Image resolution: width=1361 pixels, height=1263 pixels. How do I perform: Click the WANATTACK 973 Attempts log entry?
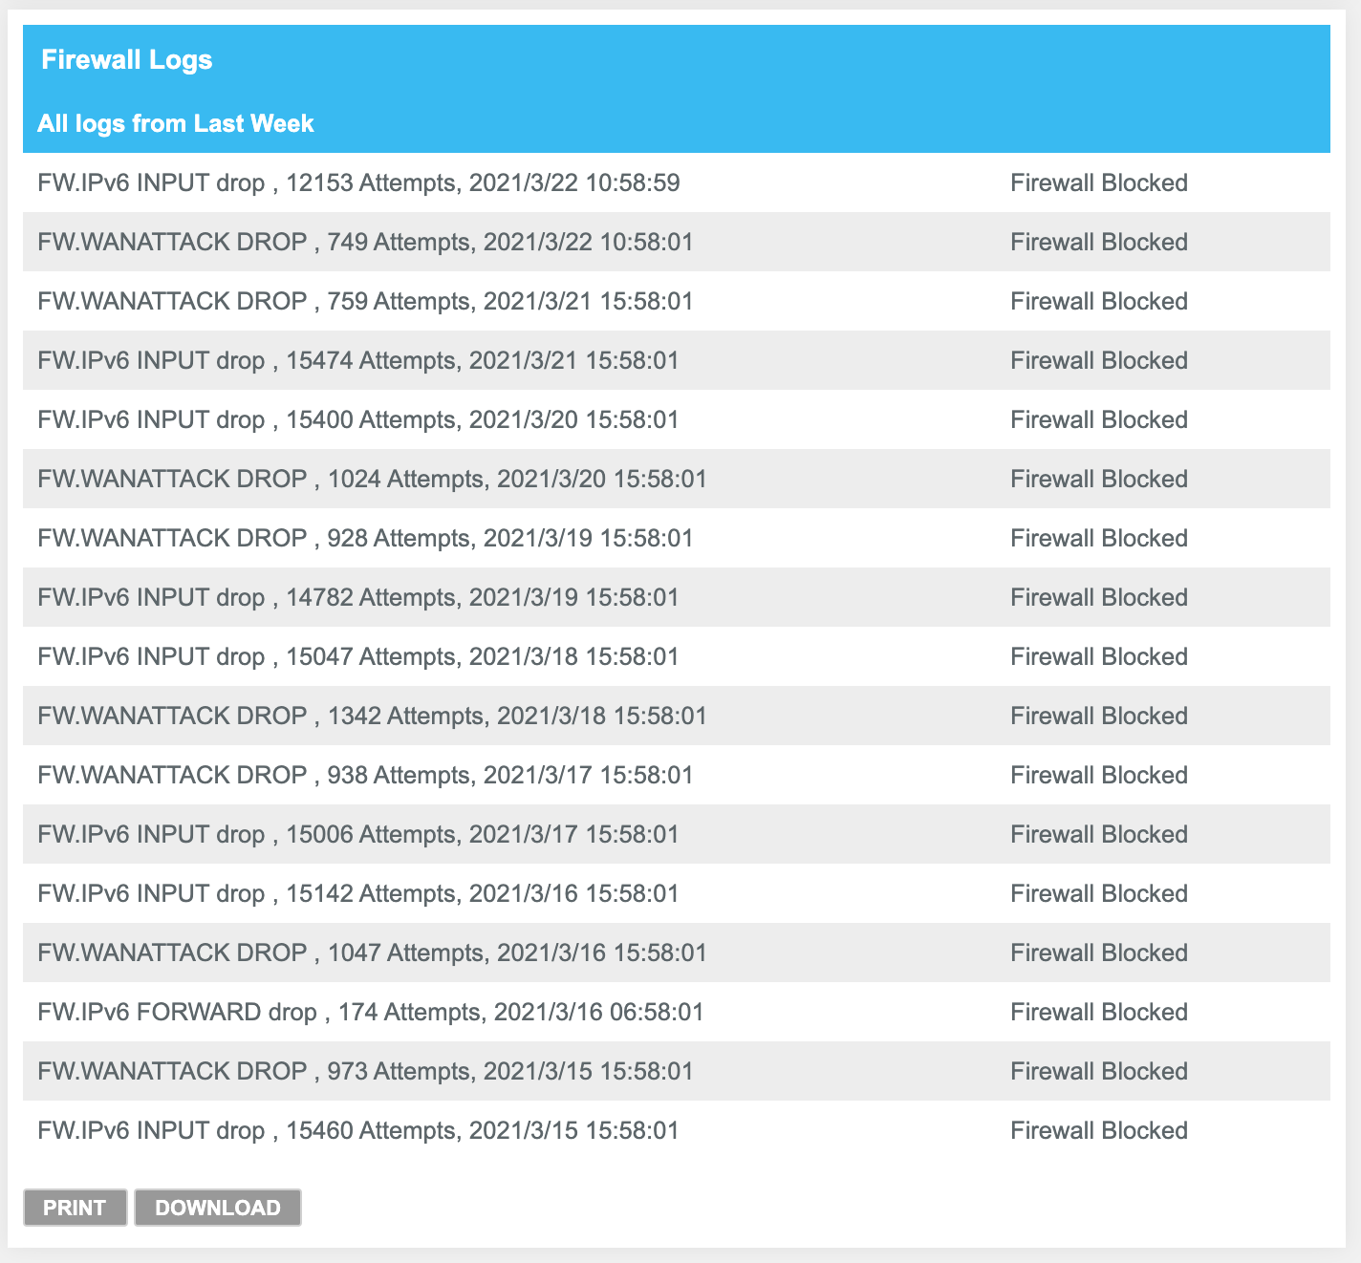click(365, 1071)
